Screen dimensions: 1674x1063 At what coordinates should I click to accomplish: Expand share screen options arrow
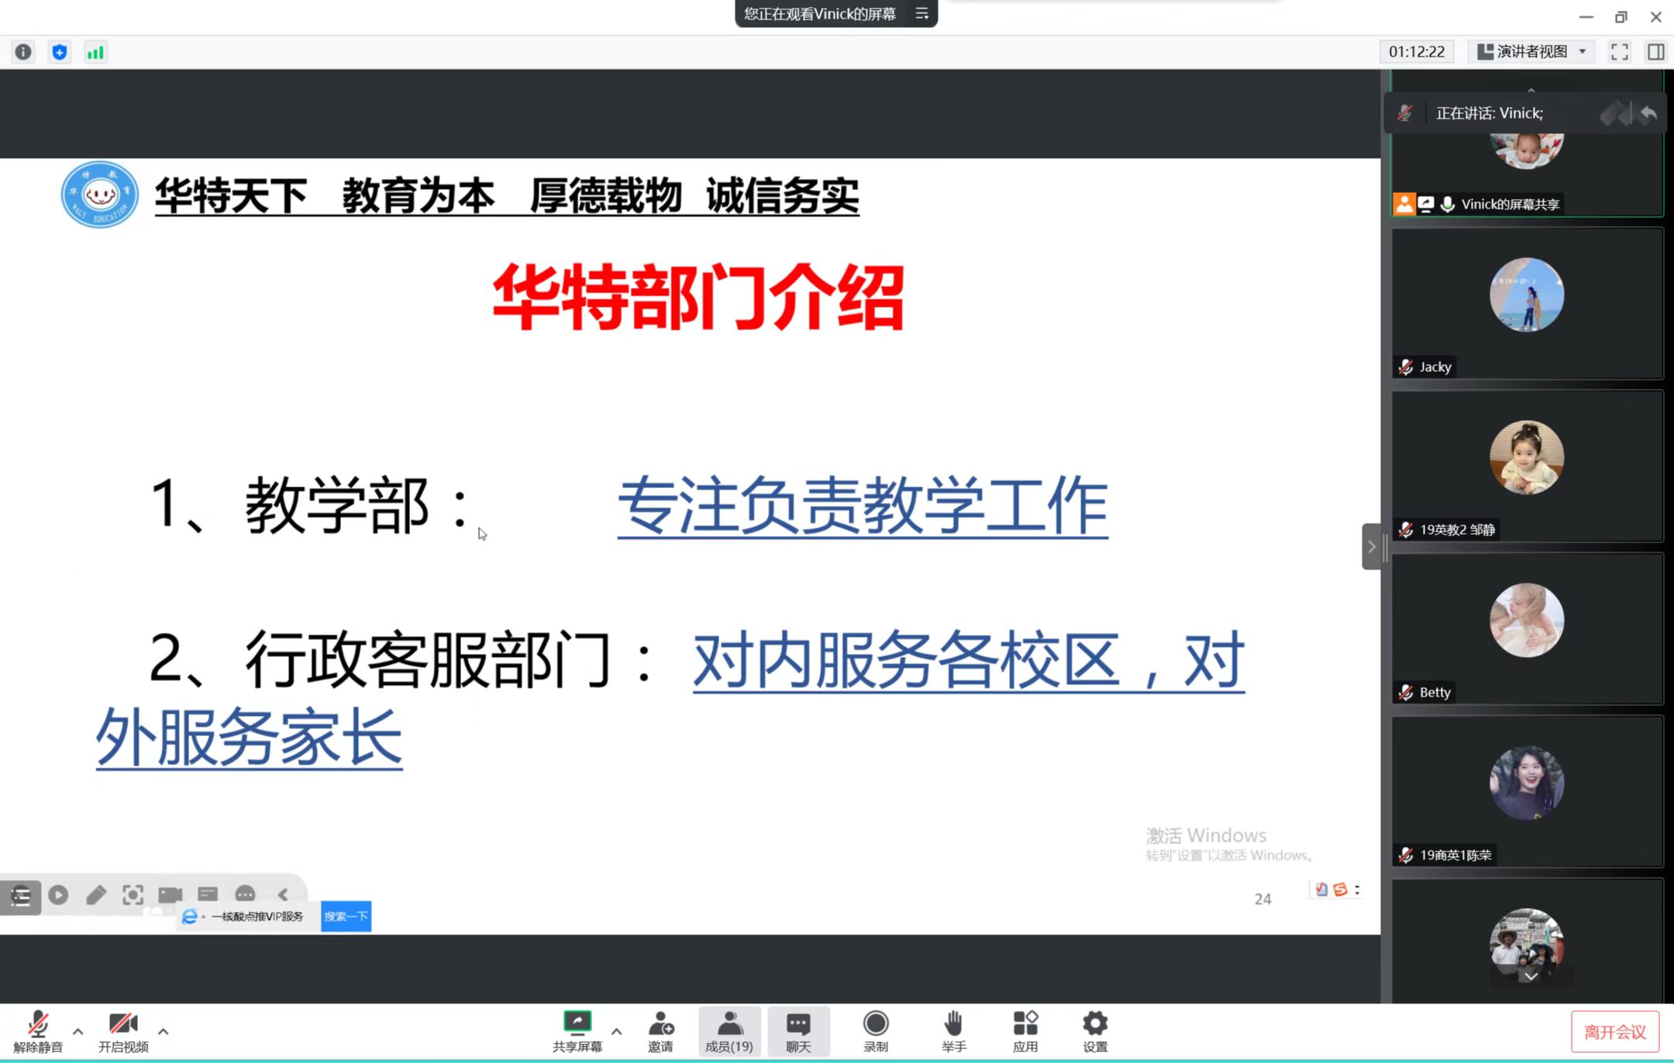pyautogui.click(x=617, y=1031)
